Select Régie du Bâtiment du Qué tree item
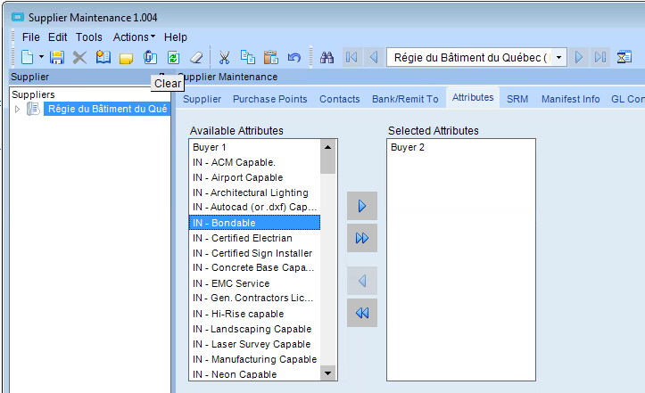 tap(107, 109)
